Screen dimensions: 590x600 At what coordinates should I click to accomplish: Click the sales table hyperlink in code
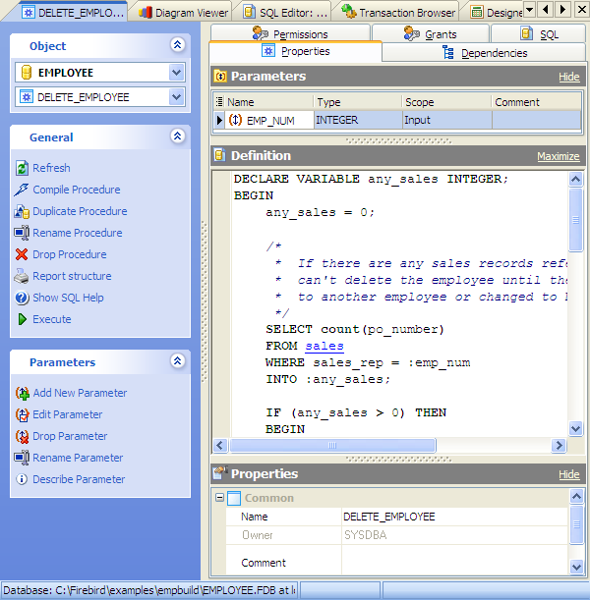[324, 346]
